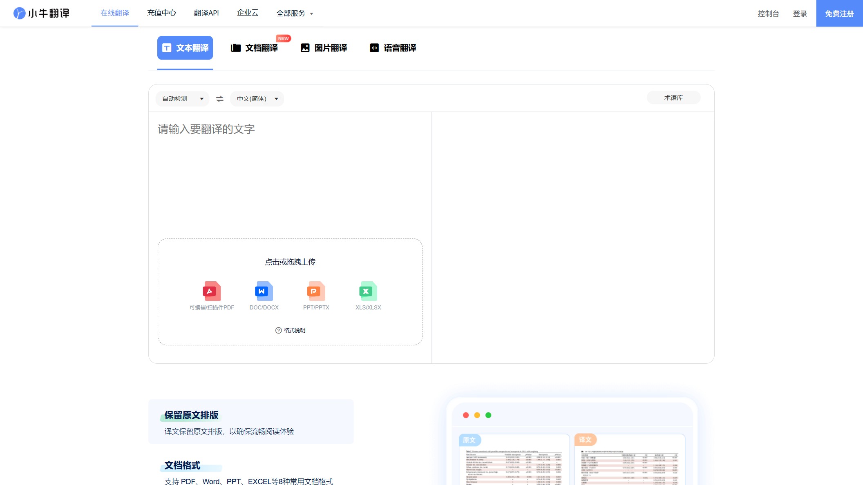Image resolution: width=863 pixels, height=485 pixels.
Task: Open the 术语库 terminology panel
Action: pyautogui.click(x=673, y=98)
